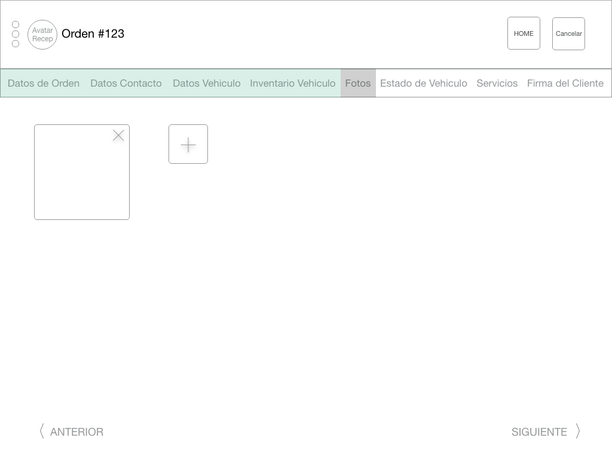Click the right chevron arrow beside SIGUIENTE
This screenshot has width=612, height=459.
tap(577, 431)
